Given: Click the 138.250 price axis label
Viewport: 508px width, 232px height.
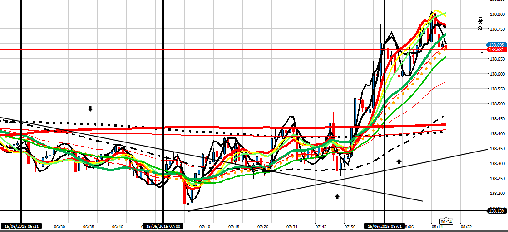Looking at the screenshot, I should [x=498, y=179].
